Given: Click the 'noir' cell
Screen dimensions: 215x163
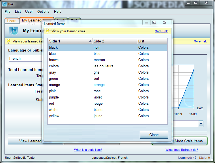Looking at the screenshot, I should pos(97,48).
